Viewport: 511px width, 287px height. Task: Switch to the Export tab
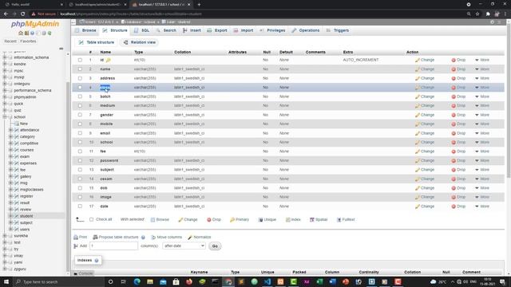pos(217,30)
